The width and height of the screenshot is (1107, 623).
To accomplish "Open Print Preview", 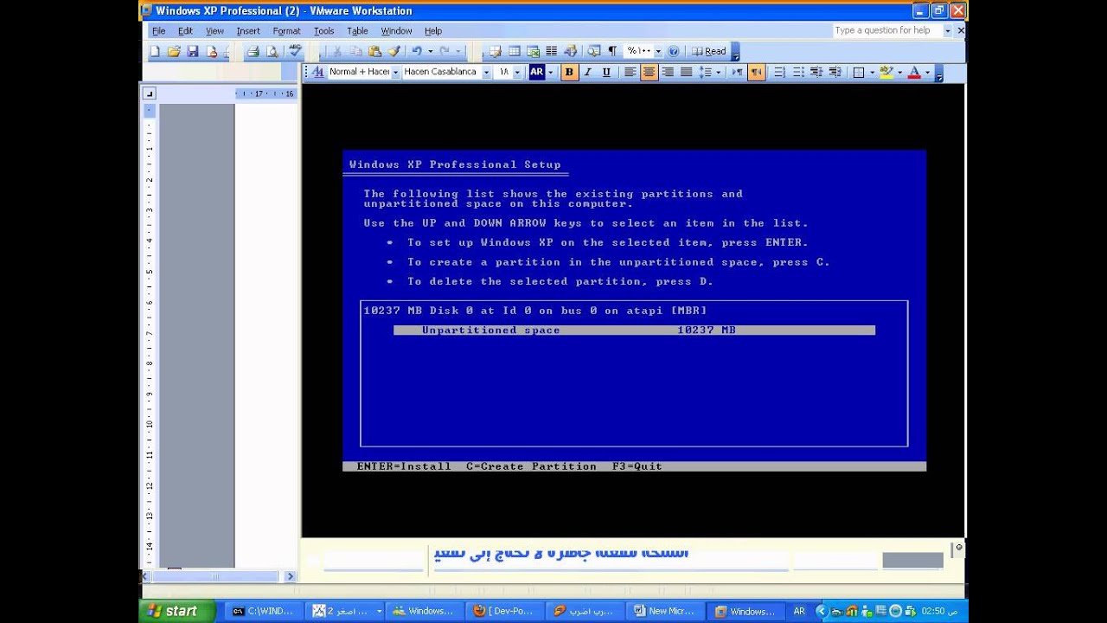I will tap(272, 52).
